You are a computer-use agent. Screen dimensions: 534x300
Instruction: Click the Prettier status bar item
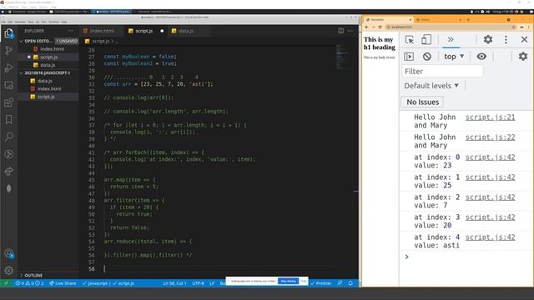(x=320, y=283)
